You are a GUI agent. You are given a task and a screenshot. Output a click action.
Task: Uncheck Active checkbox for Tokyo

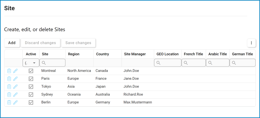(x=31, y=87)
